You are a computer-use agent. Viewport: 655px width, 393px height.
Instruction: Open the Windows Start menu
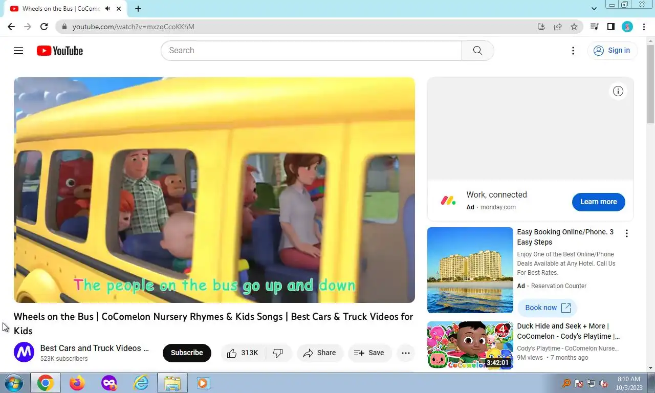(x=13, y=383)
